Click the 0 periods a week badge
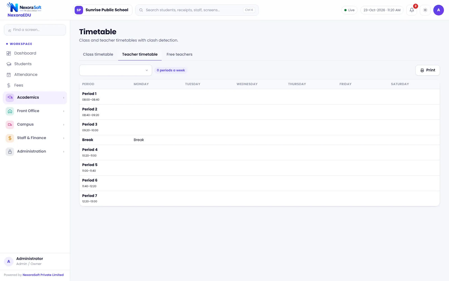This screenshot has width=449, height=281. click(x=171, y=70)
